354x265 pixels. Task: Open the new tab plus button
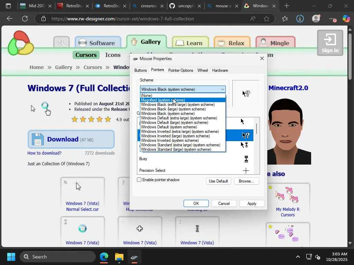click(x=287, y=6)
